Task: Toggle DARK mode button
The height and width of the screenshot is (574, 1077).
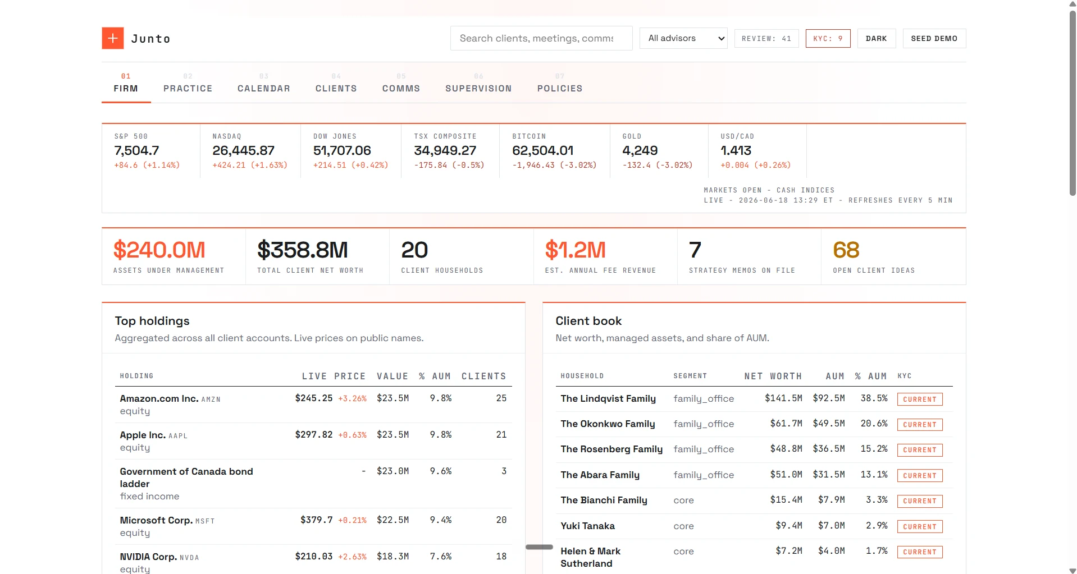Action: [x=876, y=38]
